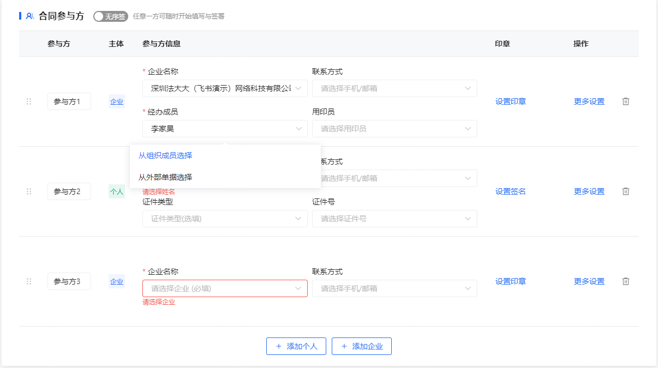This screenshot has height=368, width=658.
Task: Choose 从组织成员选择 menu option
Action: (x=165, y=155)
